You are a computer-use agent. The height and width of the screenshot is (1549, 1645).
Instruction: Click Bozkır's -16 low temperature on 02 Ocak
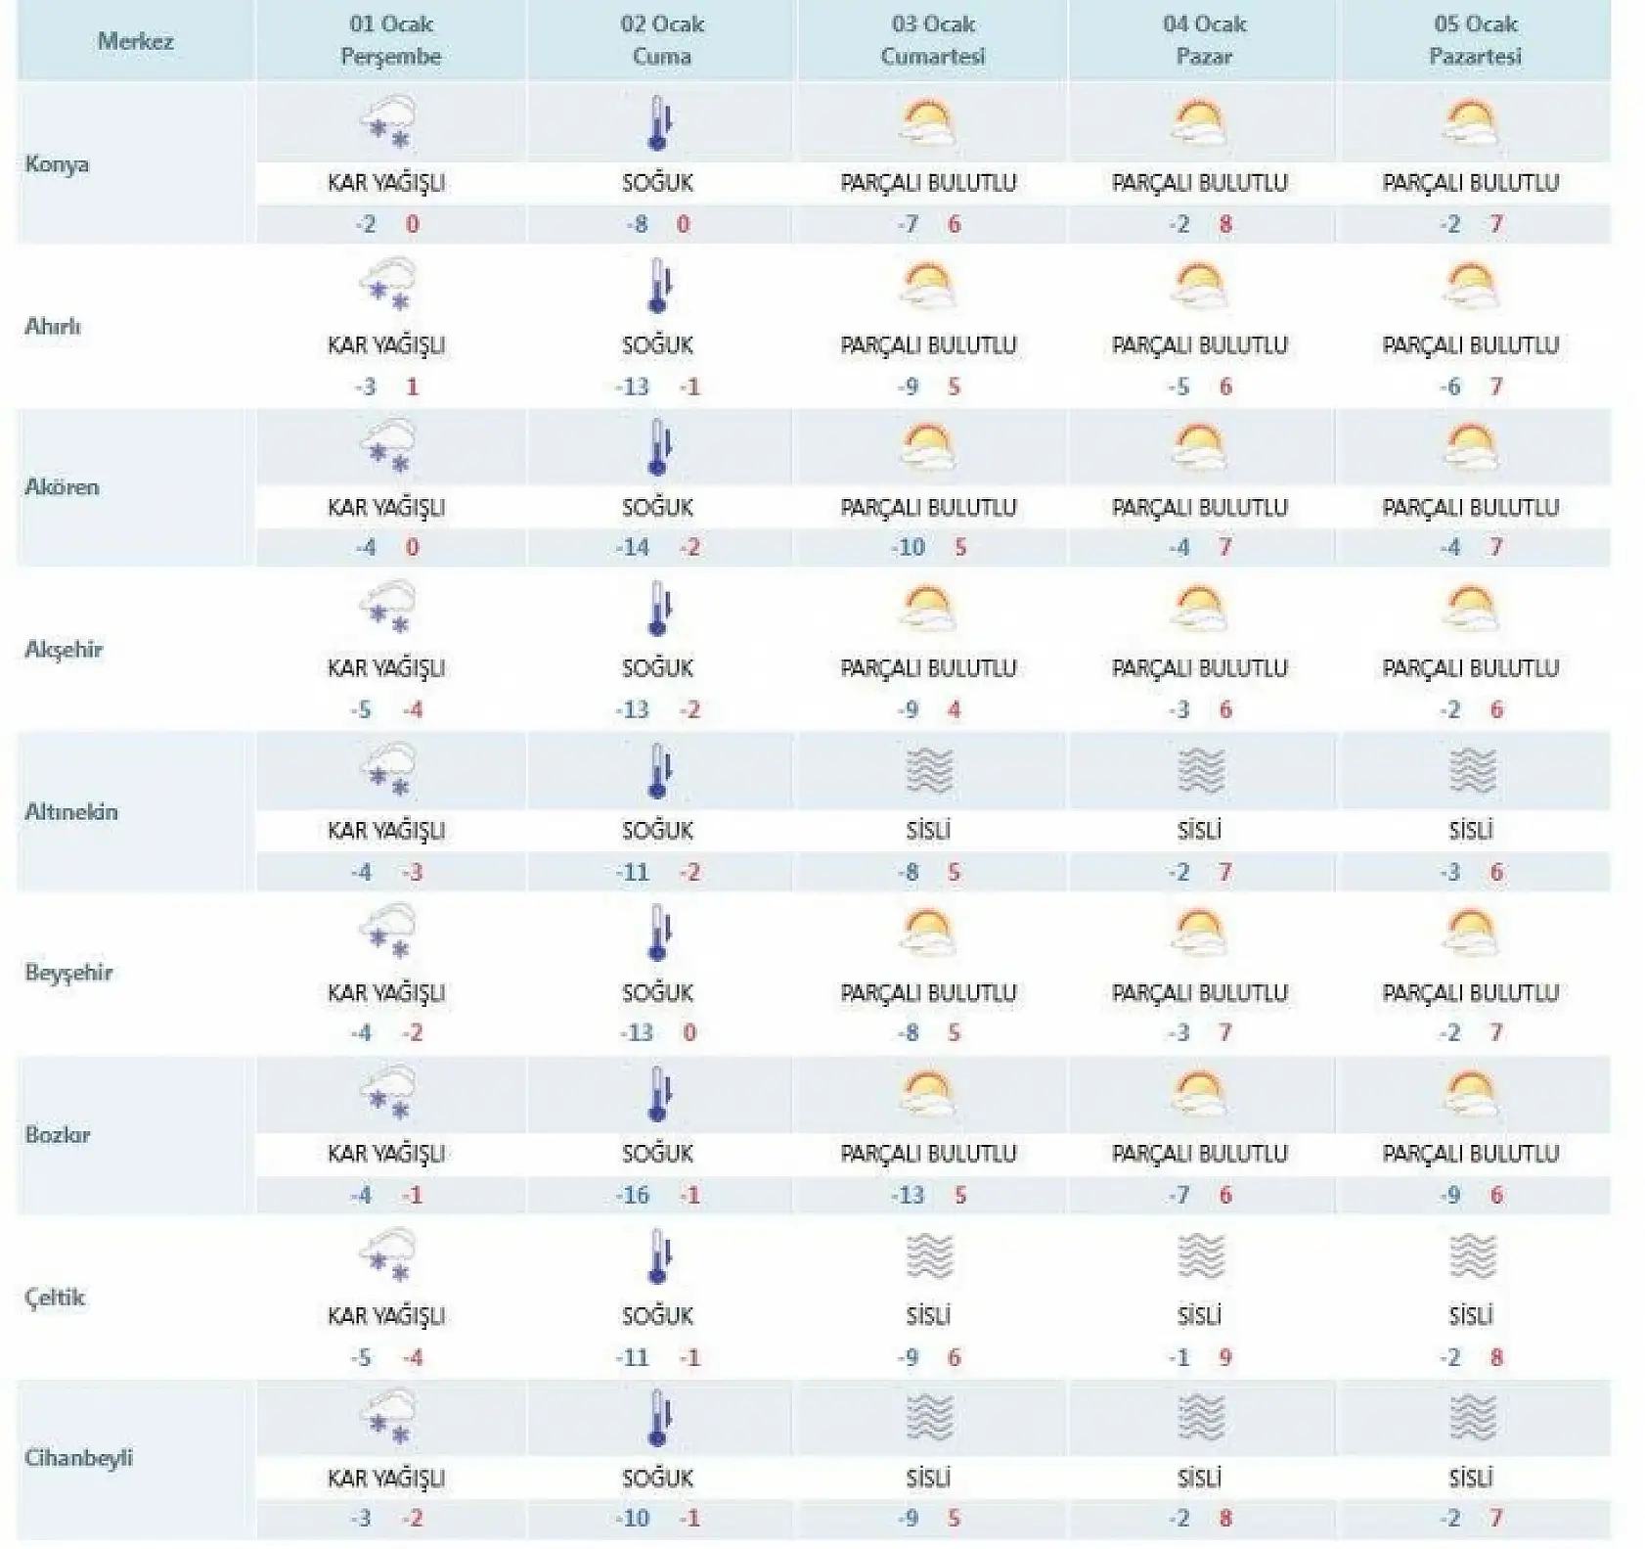[633, 1196]
